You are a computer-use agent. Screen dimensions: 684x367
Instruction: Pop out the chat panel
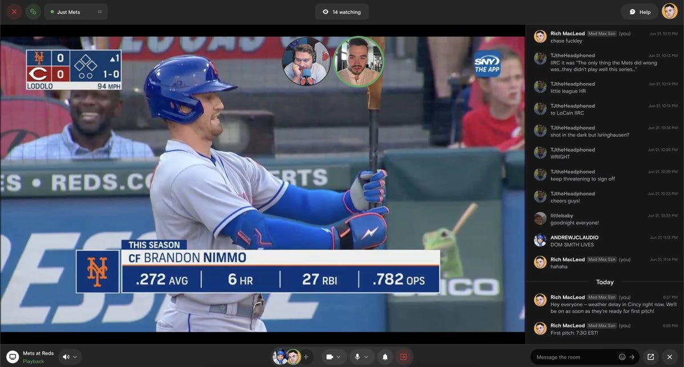(650, 357)
